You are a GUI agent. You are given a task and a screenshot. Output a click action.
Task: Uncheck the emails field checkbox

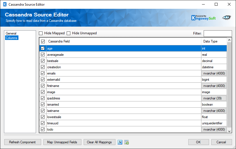(43, 73)
